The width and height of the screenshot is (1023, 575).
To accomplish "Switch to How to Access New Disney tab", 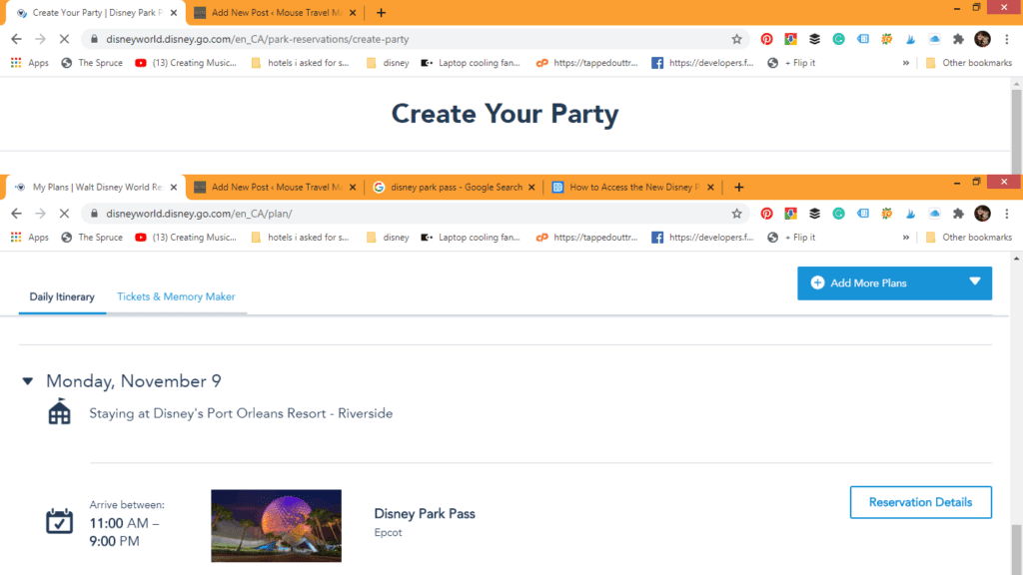I will 632,187.
